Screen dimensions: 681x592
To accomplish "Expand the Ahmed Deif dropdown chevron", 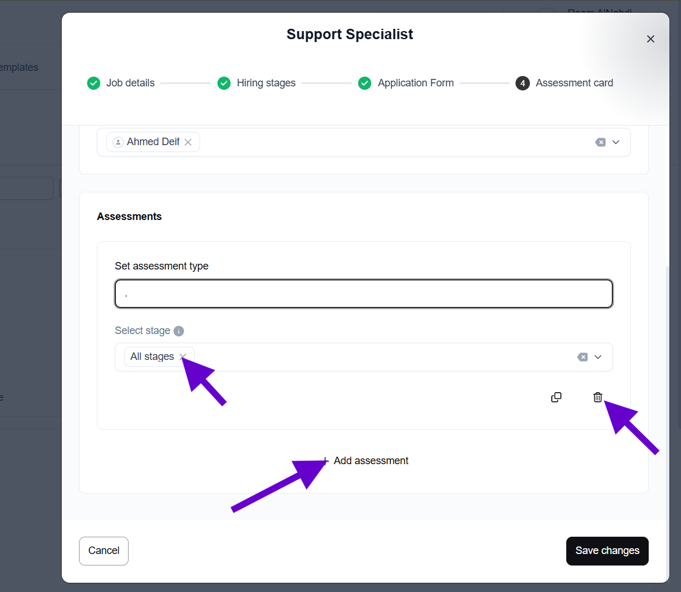I will coord(616,142).
